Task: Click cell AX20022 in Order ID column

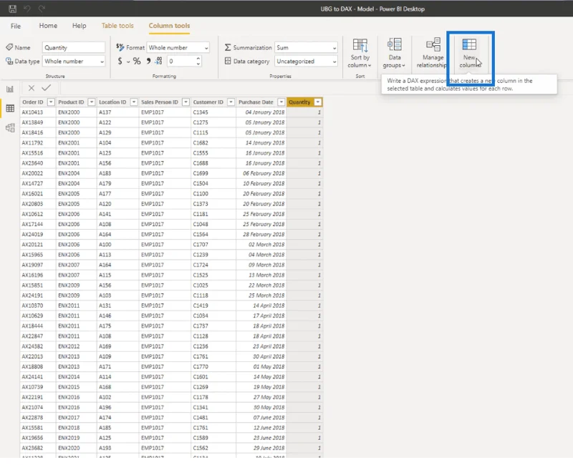Action: click(32, 173)
